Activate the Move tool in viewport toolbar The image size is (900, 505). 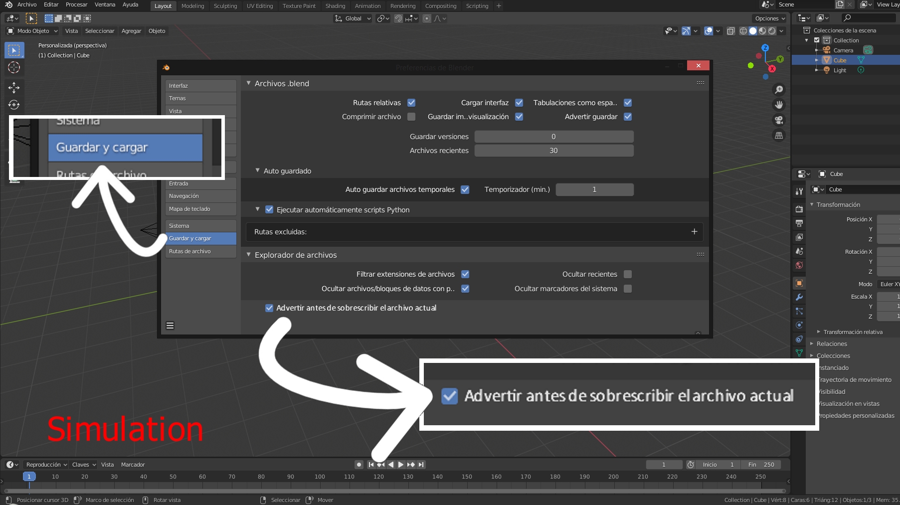pos(14,88)
